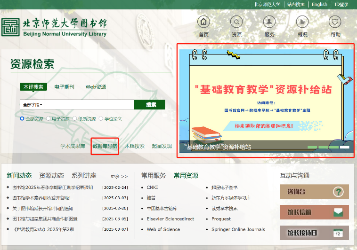Open news 图书馆学术素养训练营开营啦

point(41,198)
